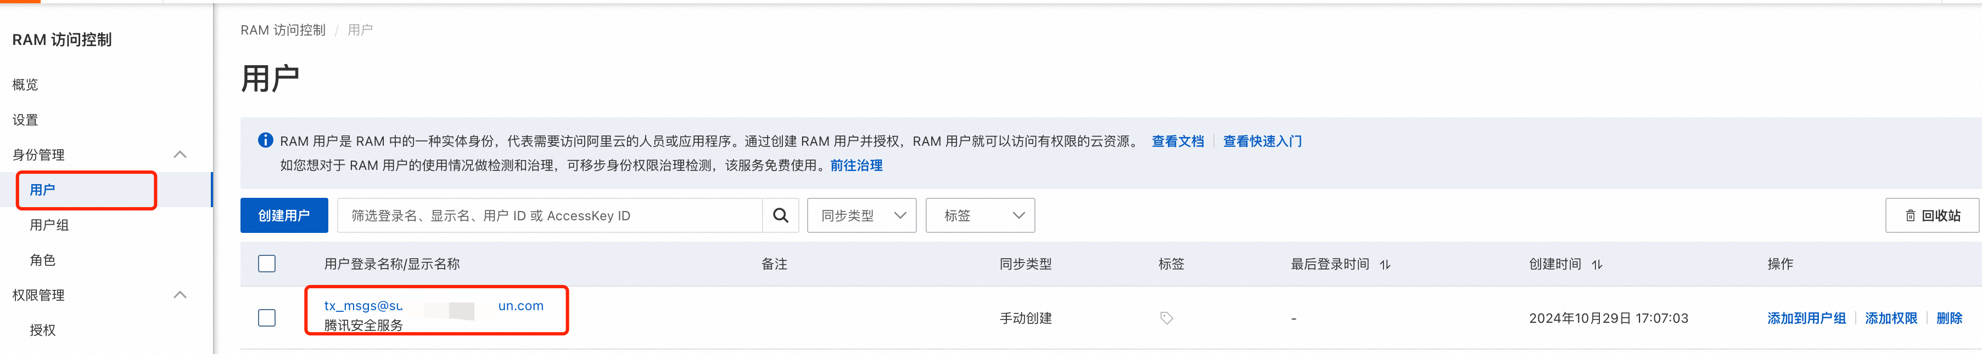Click the blue info icon
The width and height of the screenshot is (1982, 354).
[x=265, y=140]
